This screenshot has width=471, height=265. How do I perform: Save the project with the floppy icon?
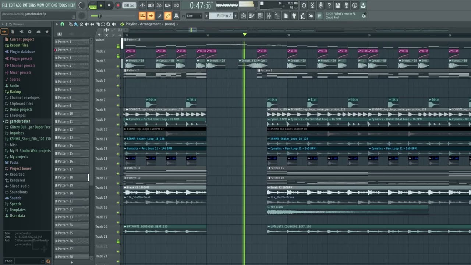pyautogui.click(x=338, y=5)
